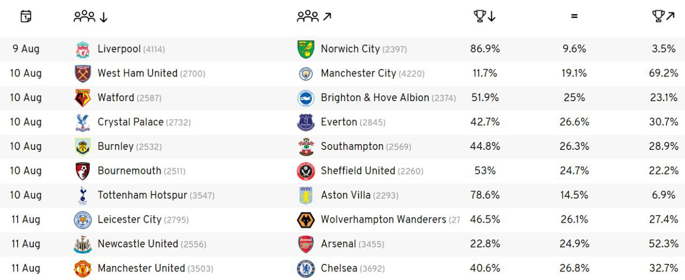Click the 86.9% Liverpool win probability
Image resolution: width=685 pixels, height=280 pixels.
click(x=485, y=49)
